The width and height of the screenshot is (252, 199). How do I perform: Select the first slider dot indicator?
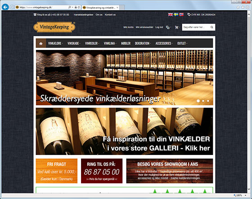(198, 101)
